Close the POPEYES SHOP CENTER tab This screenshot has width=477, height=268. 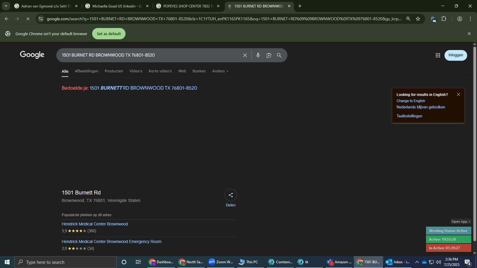click(x=218, y=6)
